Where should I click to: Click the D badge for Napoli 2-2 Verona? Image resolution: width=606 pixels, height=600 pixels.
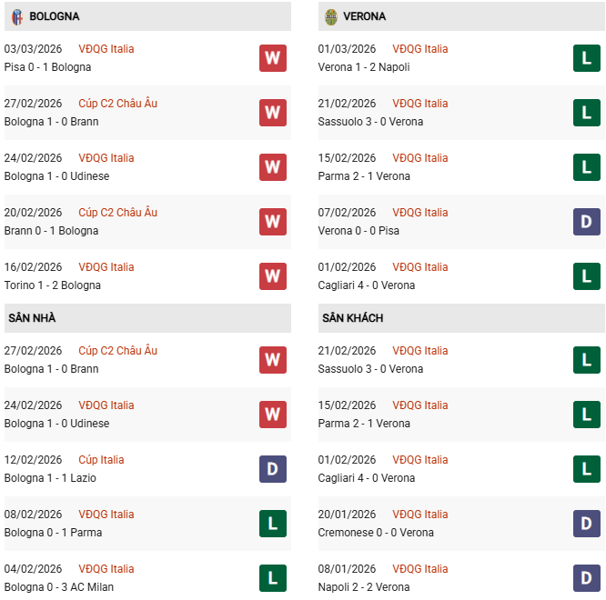point(587,578)
